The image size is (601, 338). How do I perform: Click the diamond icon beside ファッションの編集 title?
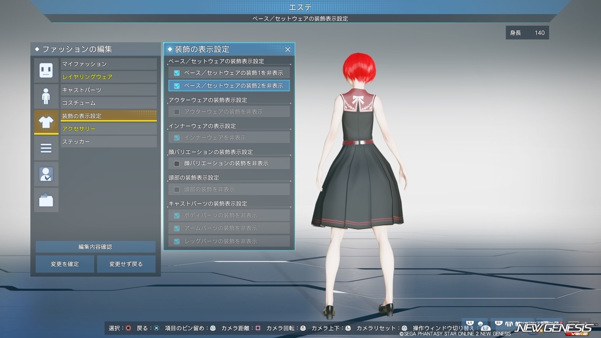[38, 50]
